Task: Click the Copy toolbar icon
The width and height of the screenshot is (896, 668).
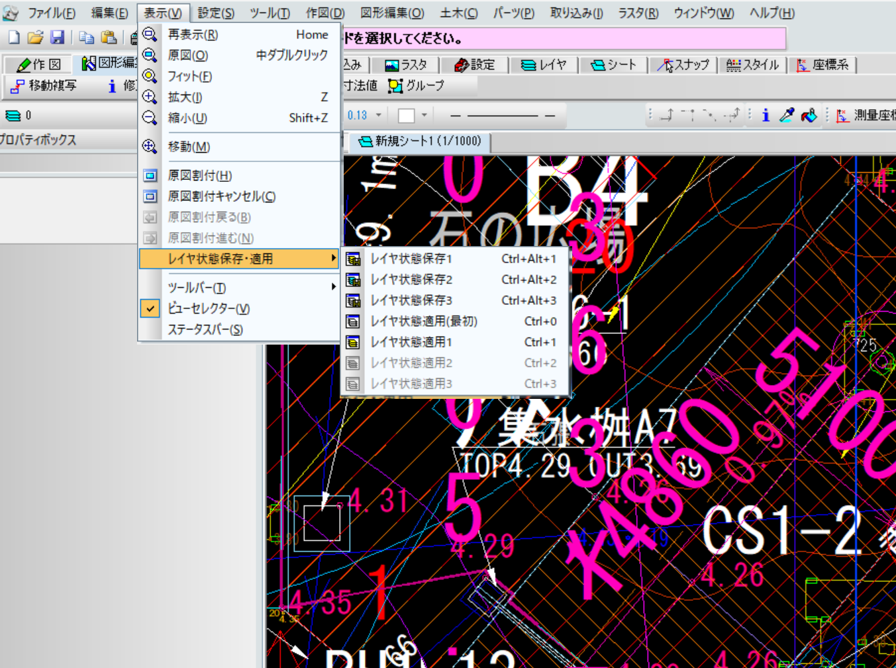Action: [x=86, y=38]
